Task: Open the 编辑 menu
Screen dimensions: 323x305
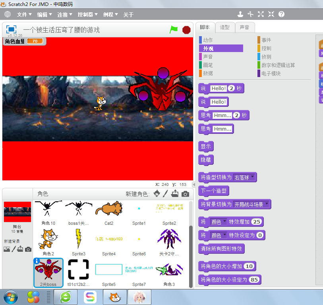Action: click(x=44, y=15)
